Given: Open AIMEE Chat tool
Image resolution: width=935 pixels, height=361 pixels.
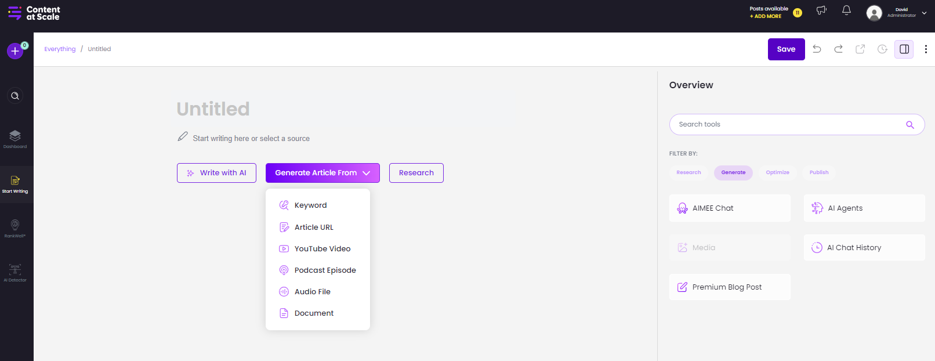Looking at the screenshot, I should pyautogui.click(x=730, y=208).
